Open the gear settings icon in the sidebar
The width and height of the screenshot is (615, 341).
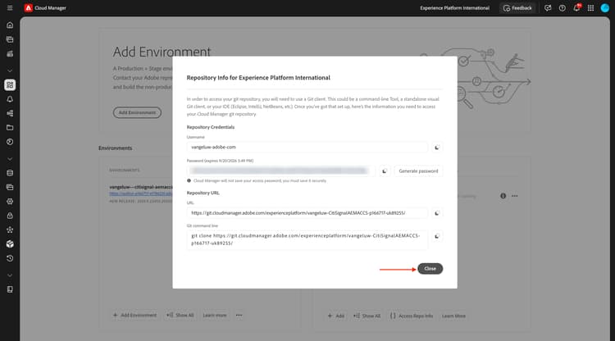pyautogui.click(x=10, y=202)
